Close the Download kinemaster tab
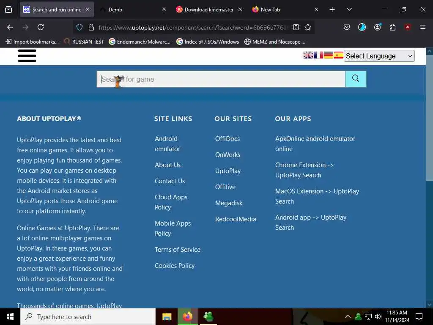433x325 pixels. [x=240, y=10]
